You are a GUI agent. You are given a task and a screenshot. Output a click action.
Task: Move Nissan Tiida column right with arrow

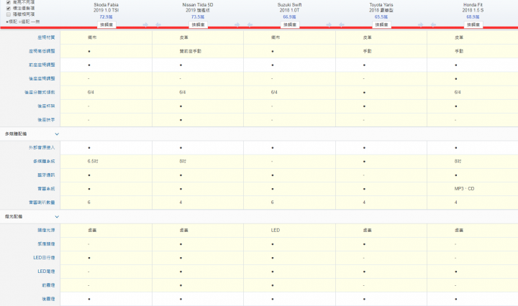pyautogui.click(x=237, y=24)
